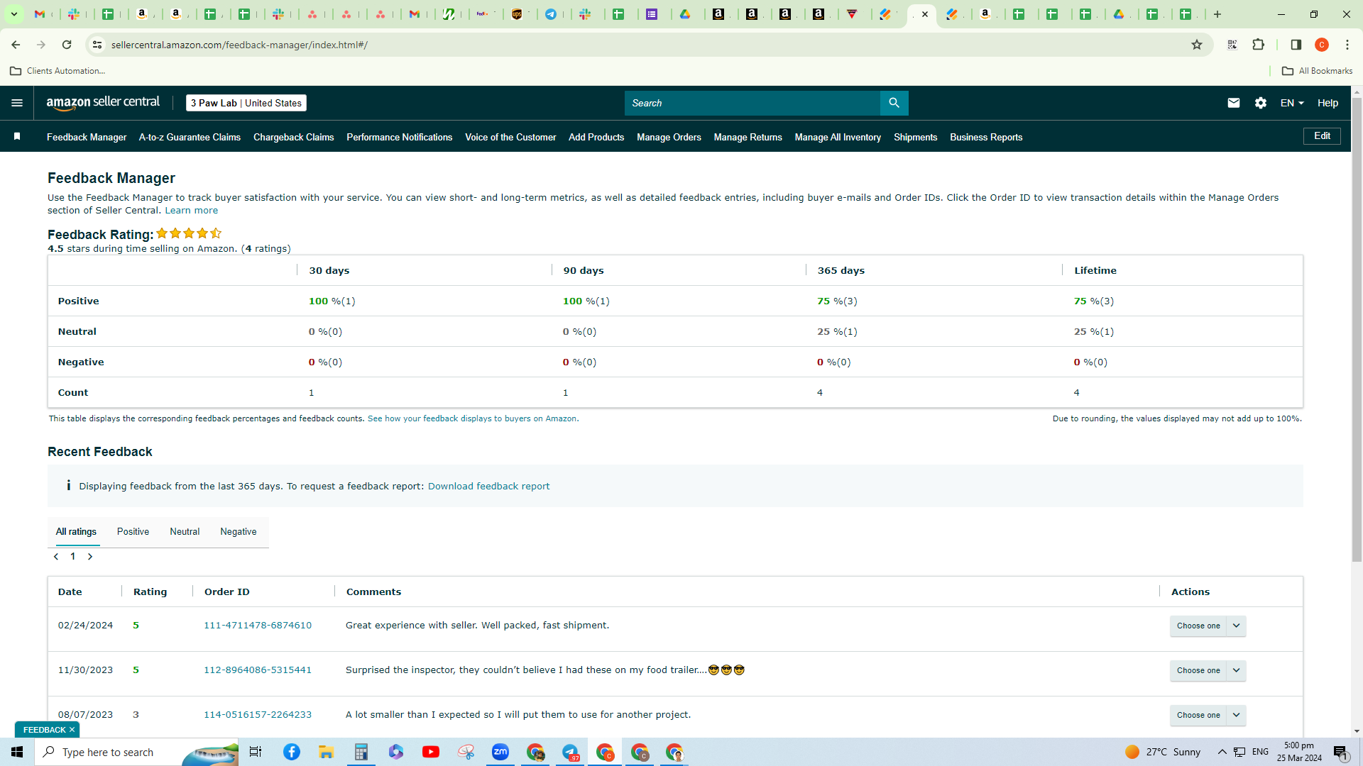
Task: Click Download feedback report link
Action: click(488, 487)
